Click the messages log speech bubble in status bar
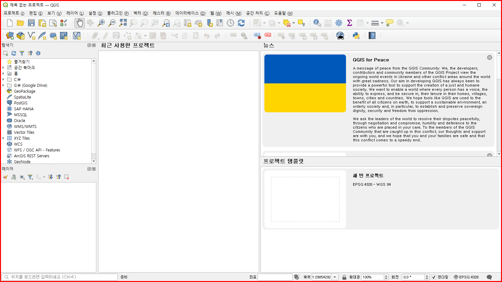The width and height of the screenshot is (502, 282). [x=489, y=277]
